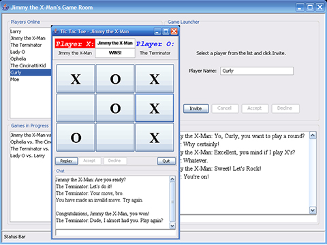Click the empty bottom-middle board cell
The image size is (327, 245).
(115, 137)
